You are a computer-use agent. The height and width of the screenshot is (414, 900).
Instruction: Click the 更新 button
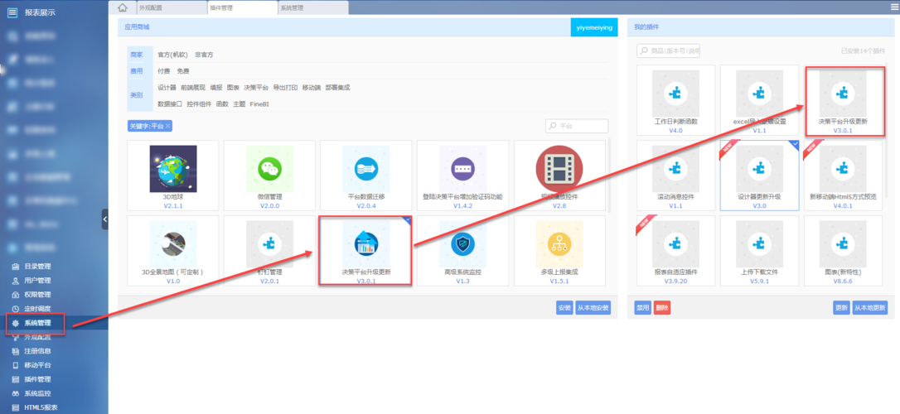point(841,308)
